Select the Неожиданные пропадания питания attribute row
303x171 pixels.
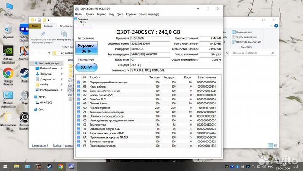146,120
